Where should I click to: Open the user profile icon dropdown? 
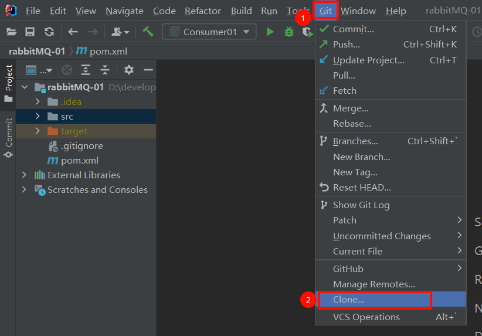coord(120,32)
